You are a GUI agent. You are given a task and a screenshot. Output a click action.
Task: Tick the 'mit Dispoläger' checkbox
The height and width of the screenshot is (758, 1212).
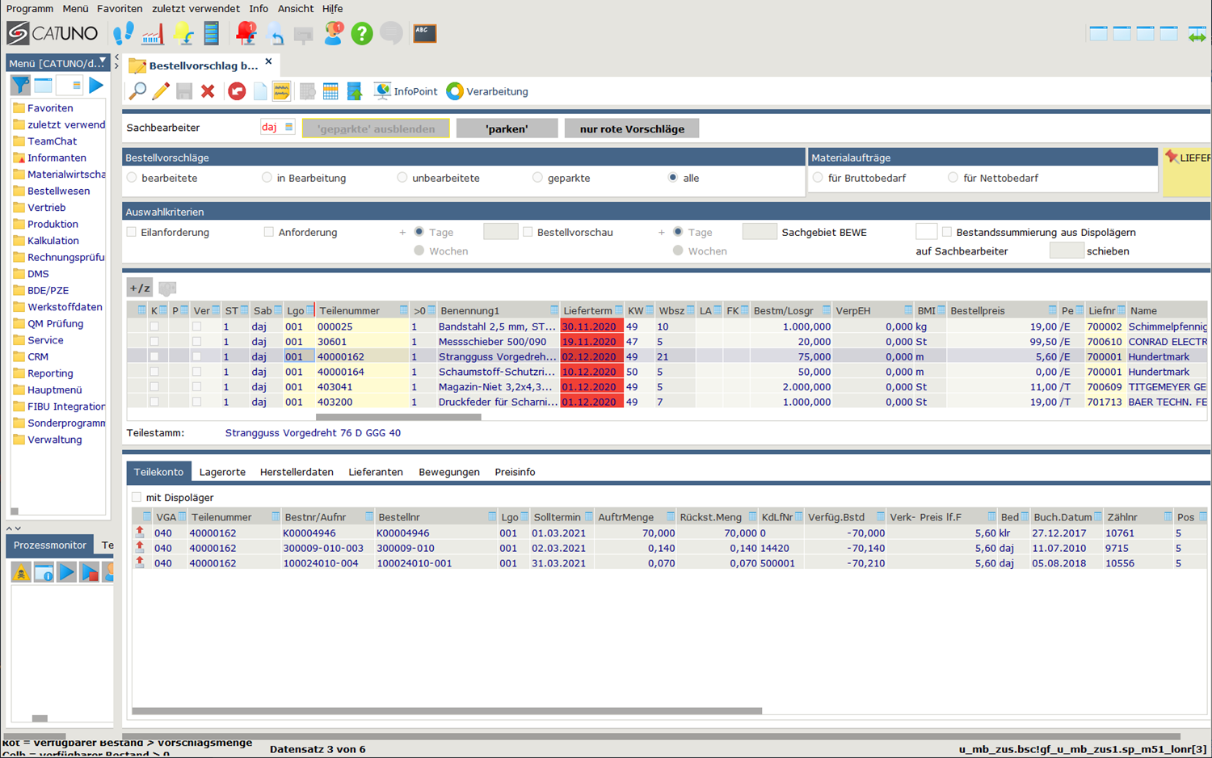click(137, 497)
